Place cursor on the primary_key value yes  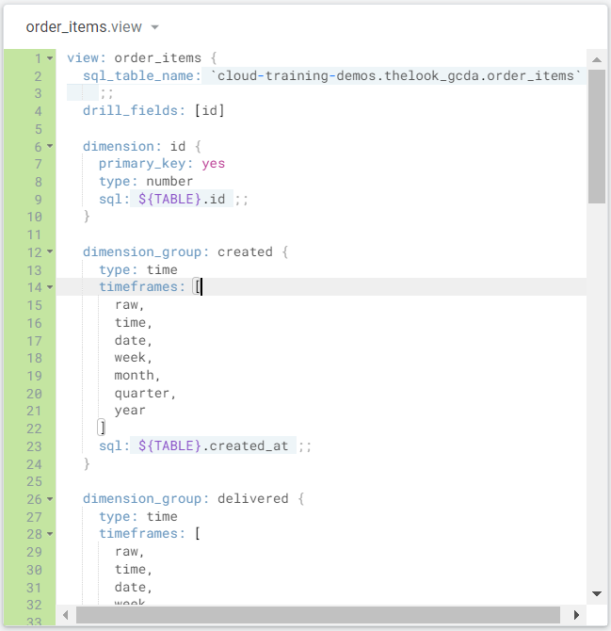(x=213, y=164)
